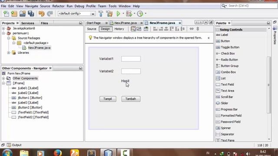Click the Preview Design icon

click(x=146, y=29)
